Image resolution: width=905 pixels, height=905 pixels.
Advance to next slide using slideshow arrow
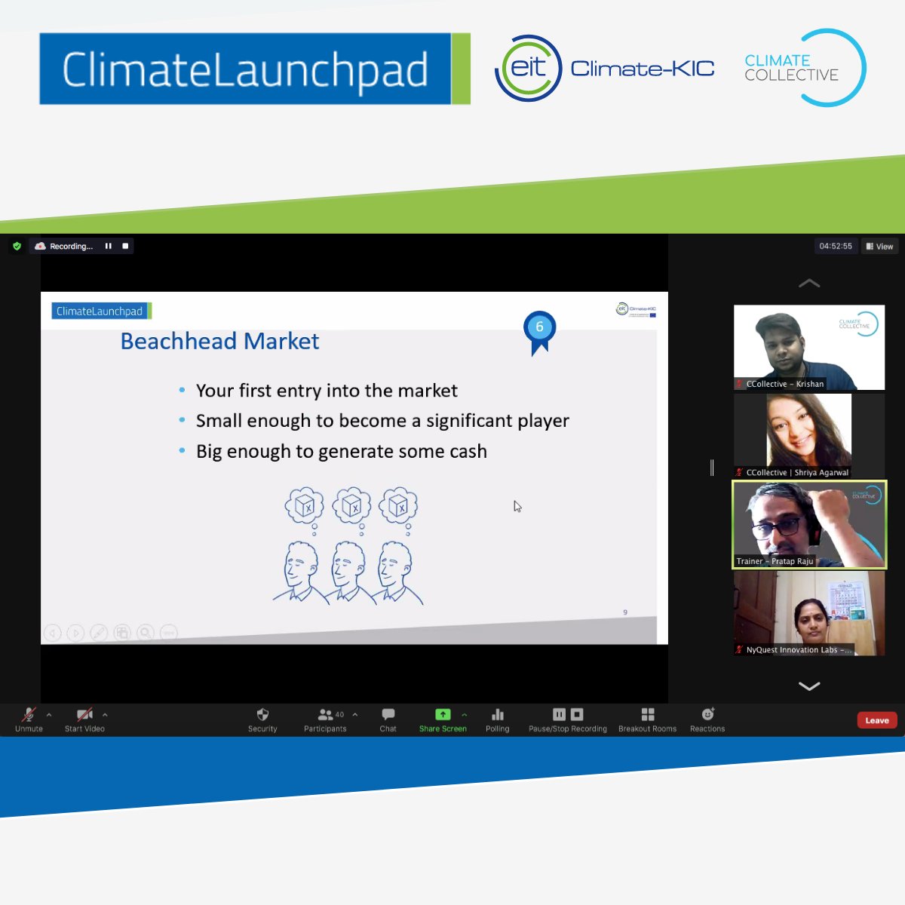pos(75,633)
